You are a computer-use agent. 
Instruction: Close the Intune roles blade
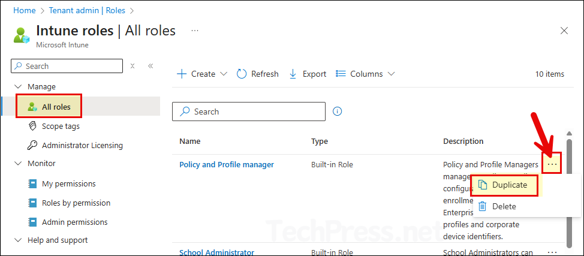click(x=564, y=31)
